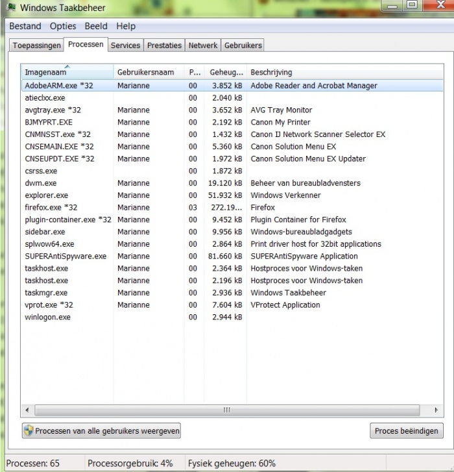Click the horizontal scrollbar thumb

(227, 410)
